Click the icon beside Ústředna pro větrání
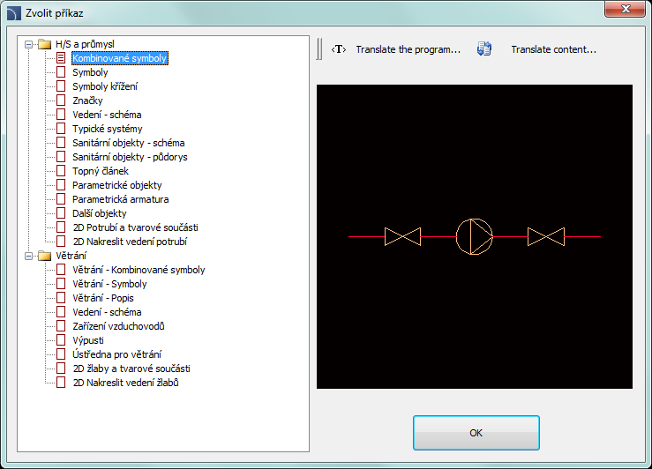This screenshot has width=652, height=469. click(x=61, y=354)
